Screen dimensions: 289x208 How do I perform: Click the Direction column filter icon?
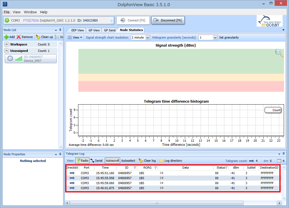77,168
